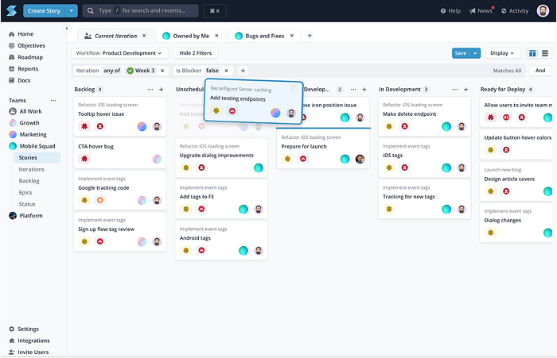Open the Save dropdown arrow
This screenshot has height=358, width=557.
[x=475, y=53]
